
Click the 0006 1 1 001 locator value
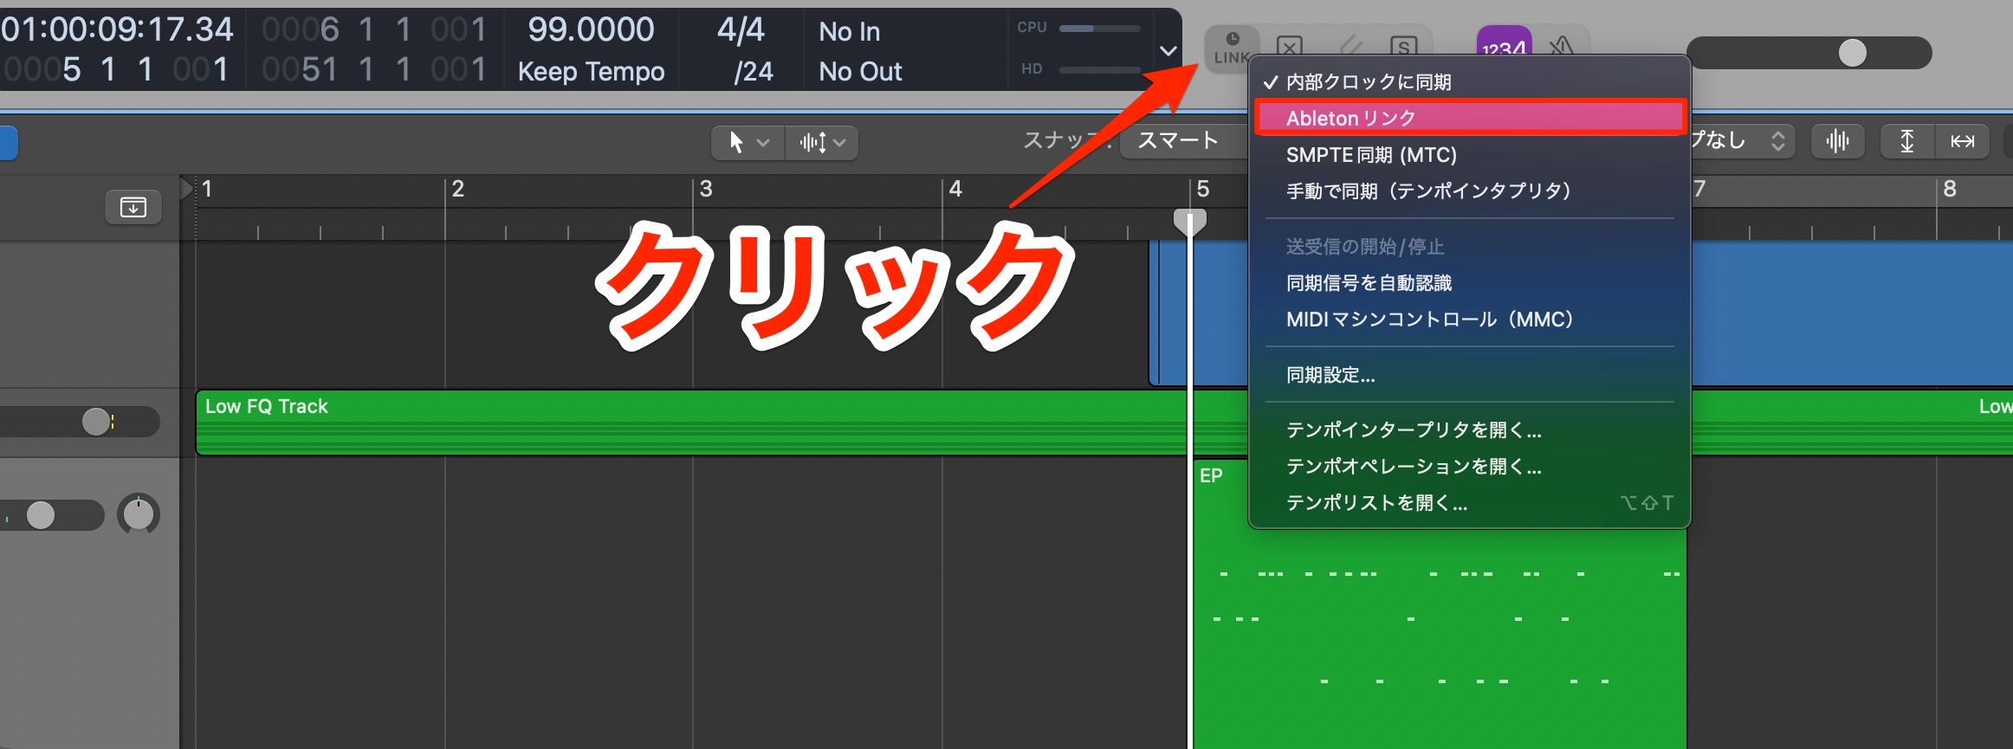point(374,29)
